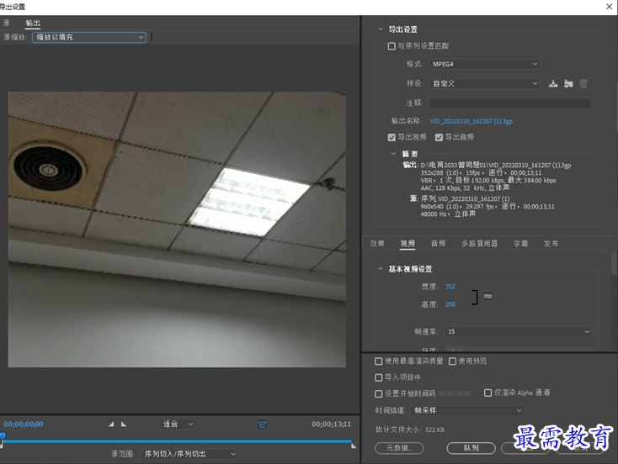The image size is (618, 464).
Task: Switch to the Source tab
Action: coord(6,23)
